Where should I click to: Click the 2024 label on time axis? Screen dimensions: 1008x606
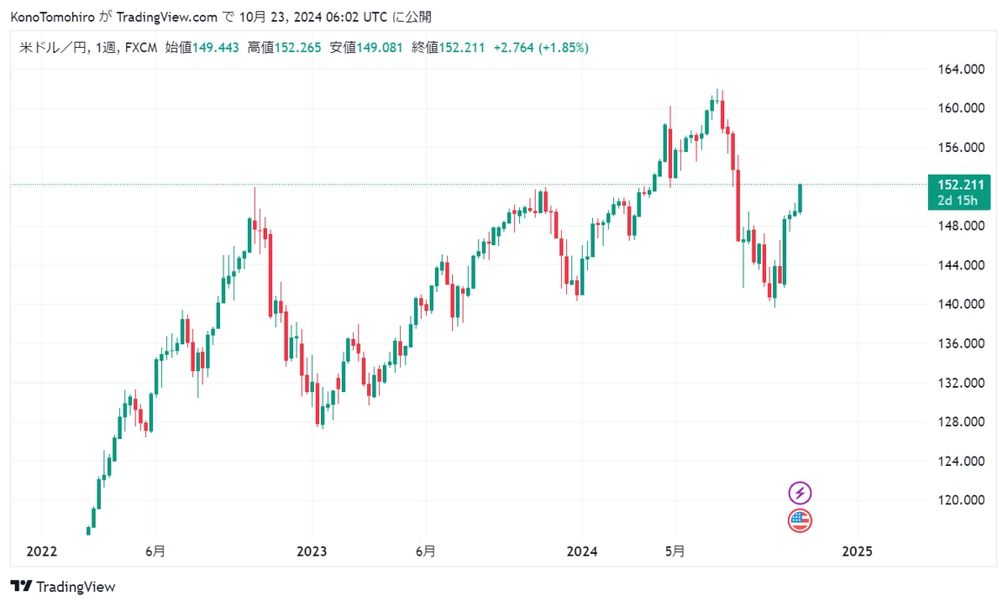[582, 551]
